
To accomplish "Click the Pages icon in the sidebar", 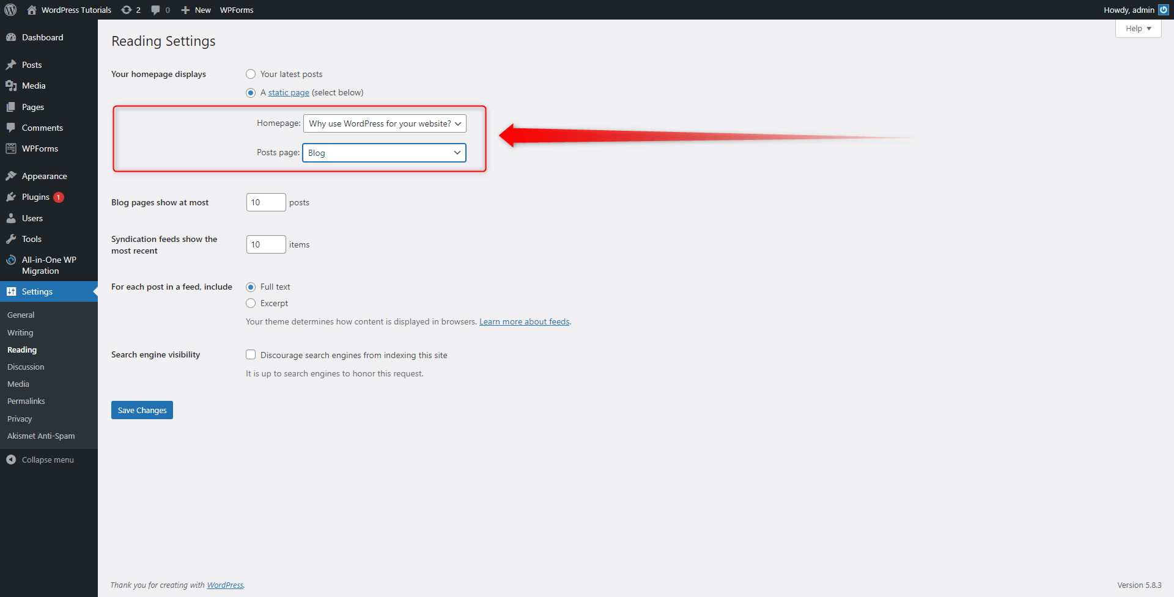I will tap(11, 107).
